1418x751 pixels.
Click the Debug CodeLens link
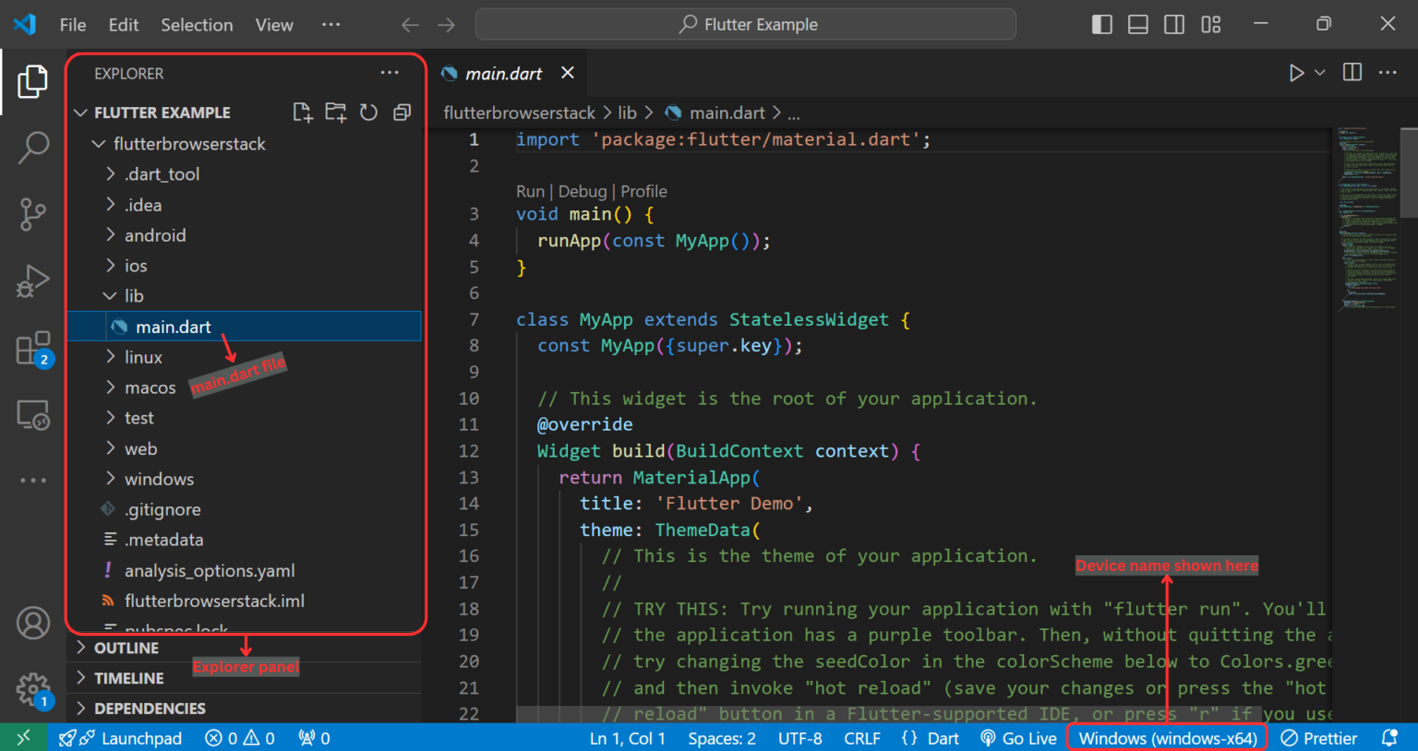(582, 191)
